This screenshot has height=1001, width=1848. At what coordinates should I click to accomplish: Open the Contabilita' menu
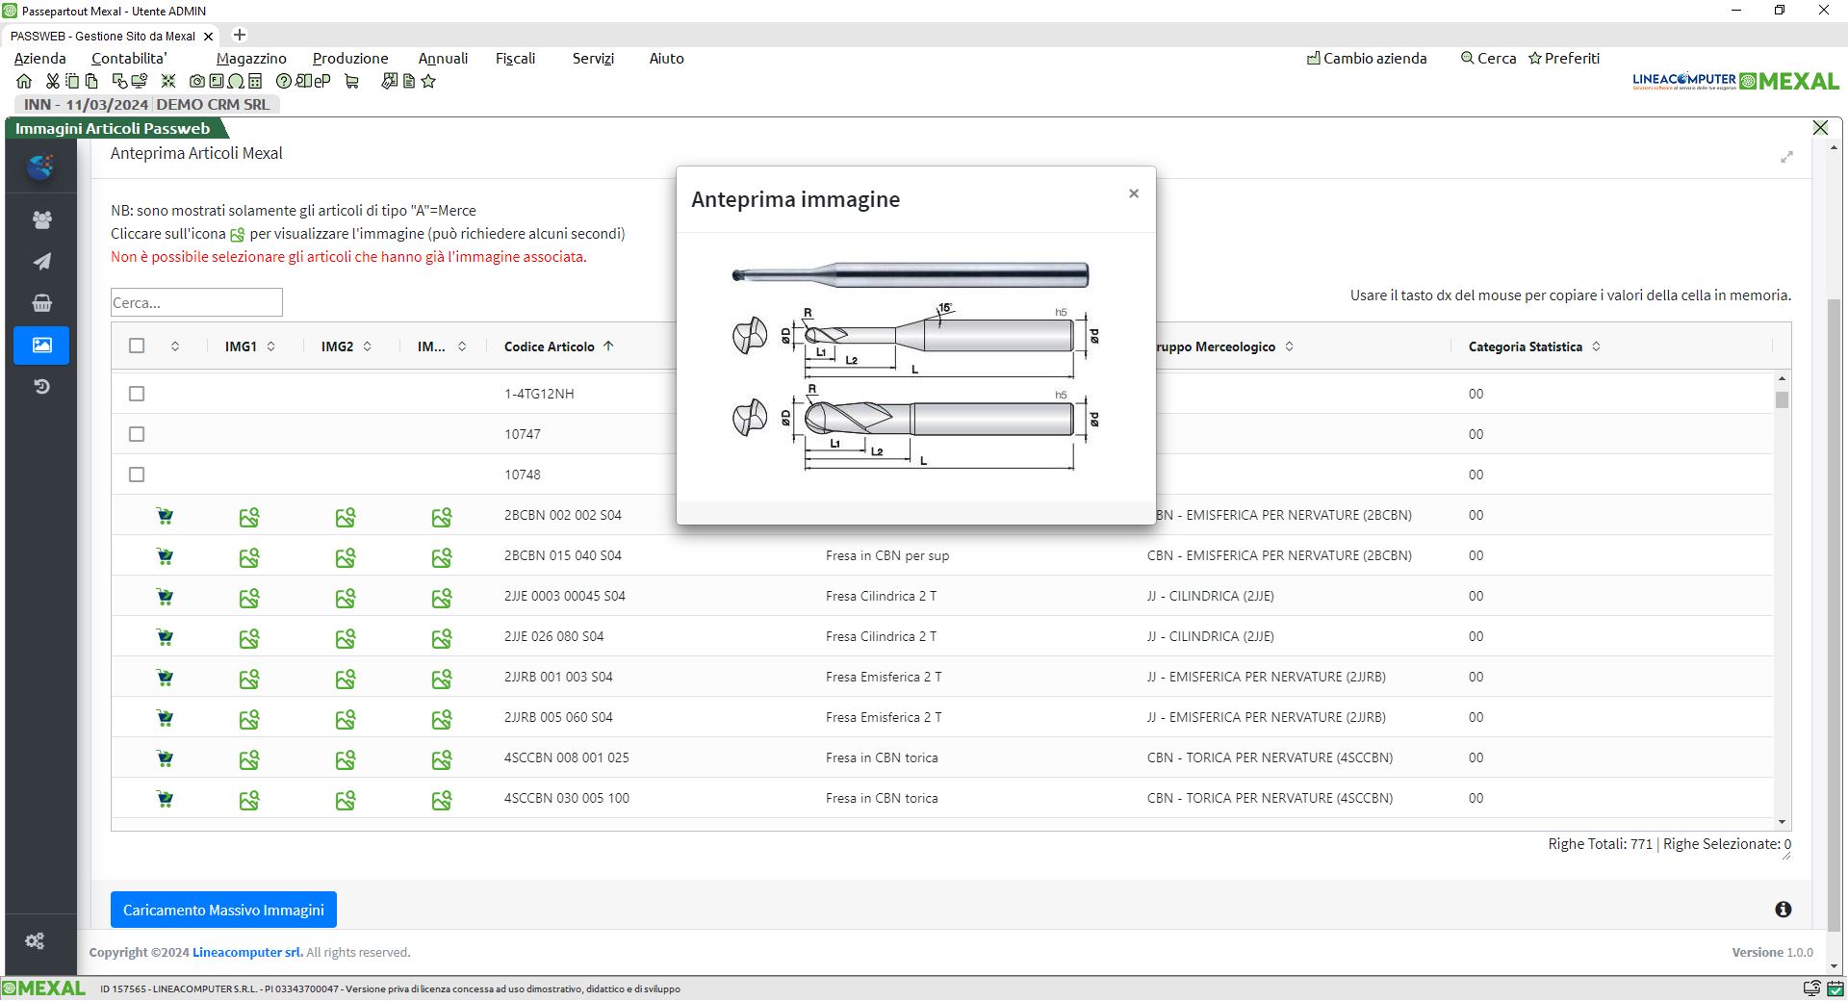pos(129,59)
